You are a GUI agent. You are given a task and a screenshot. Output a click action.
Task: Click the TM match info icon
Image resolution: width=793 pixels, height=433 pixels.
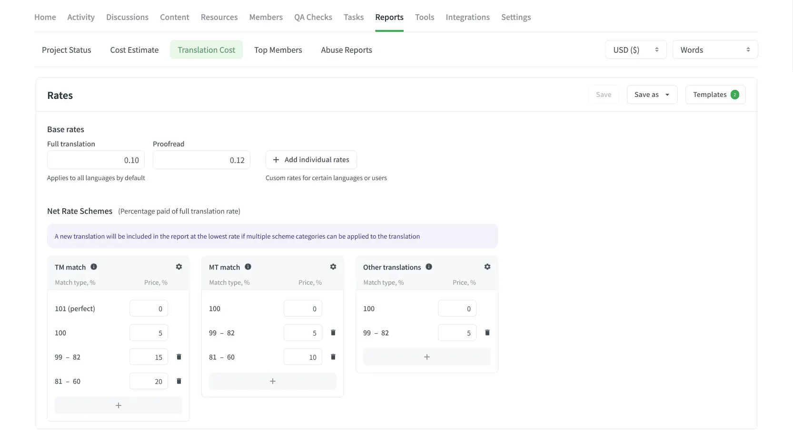point(94,267)
